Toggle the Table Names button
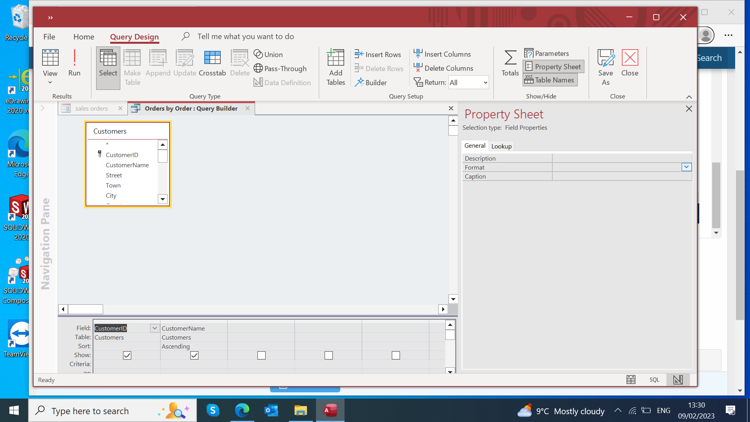 click(550, 80)
